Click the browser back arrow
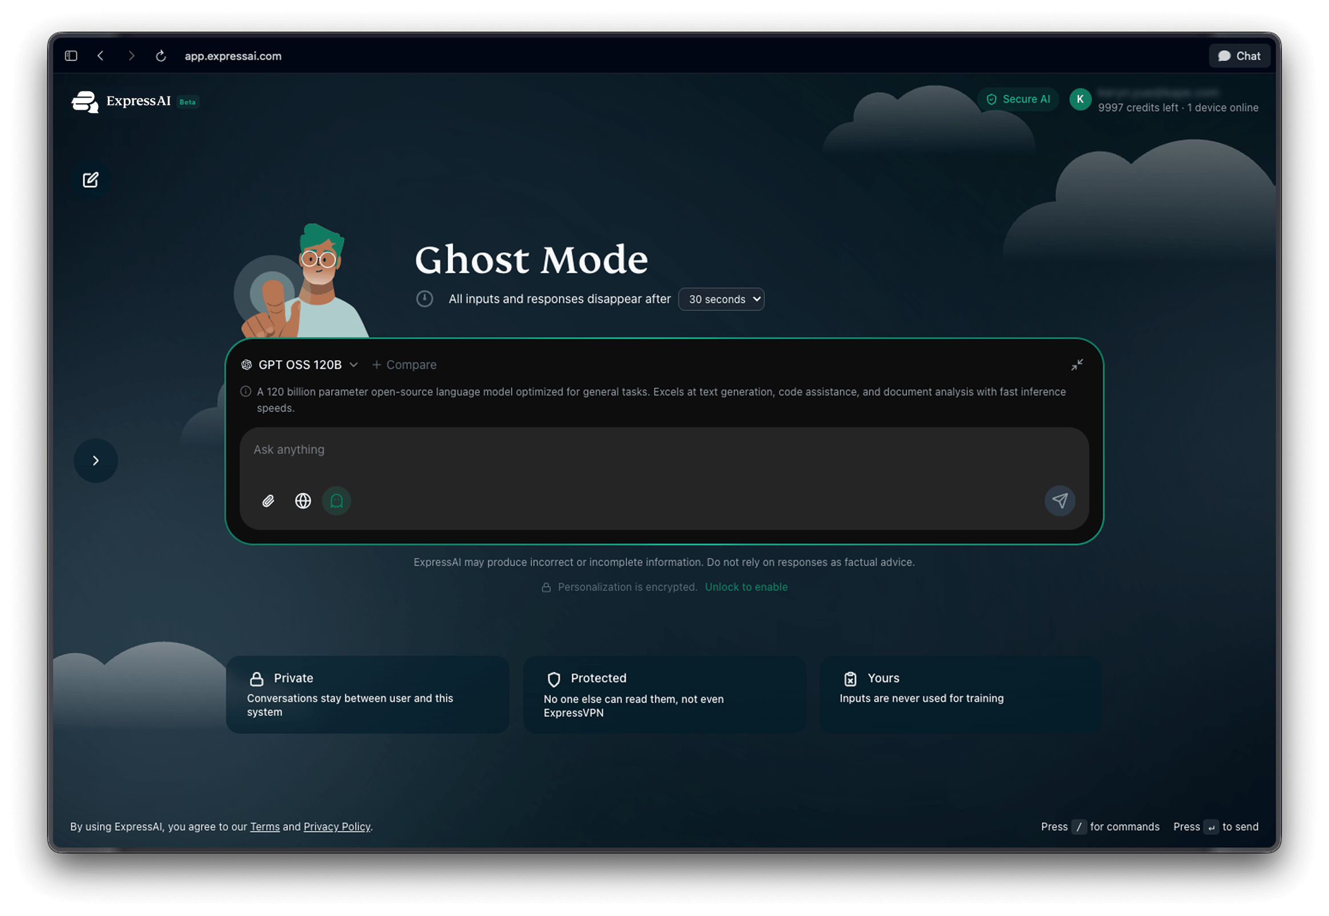Viewport: 1329px width, 916px height. pyautogui.click(x=101, y=56)
